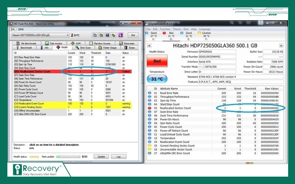Click blue status dot of UltraDMA CRC Error Count

[x=150, y=153]
